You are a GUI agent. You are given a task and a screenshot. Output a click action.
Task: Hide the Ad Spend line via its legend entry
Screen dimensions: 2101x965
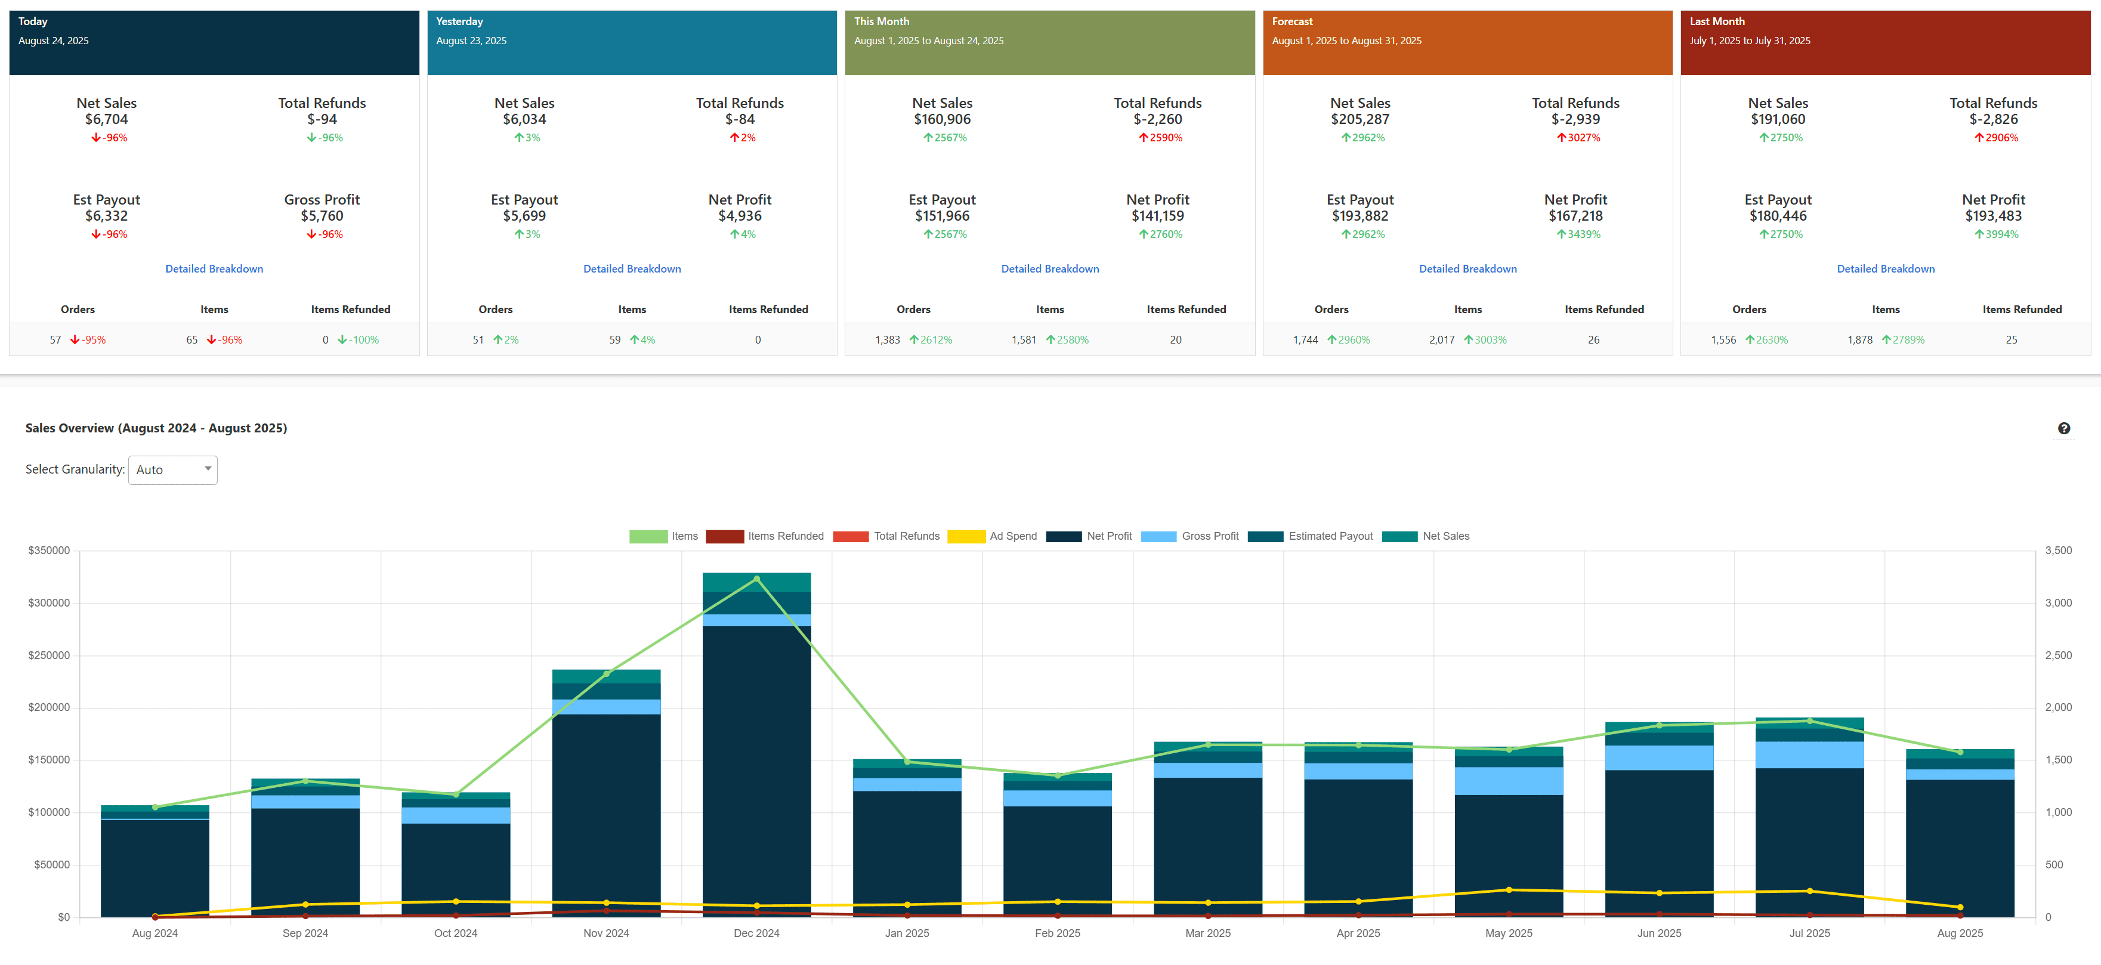click(x=1012, y=536)
